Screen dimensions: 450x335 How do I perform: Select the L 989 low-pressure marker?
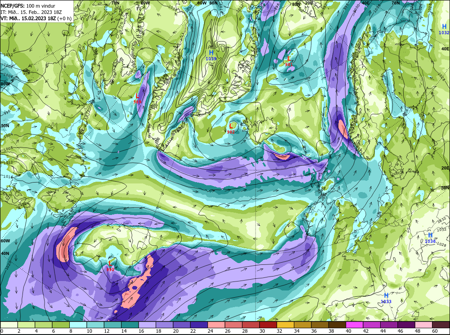pyautogui.click(x=137, y=98)
